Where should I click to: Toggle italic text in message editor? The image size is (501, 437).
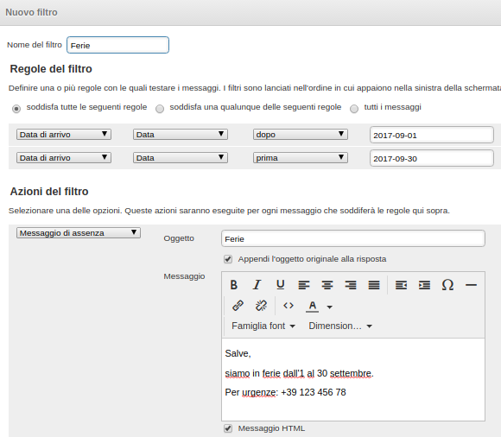pyautogui.click(x=257, y=285)
